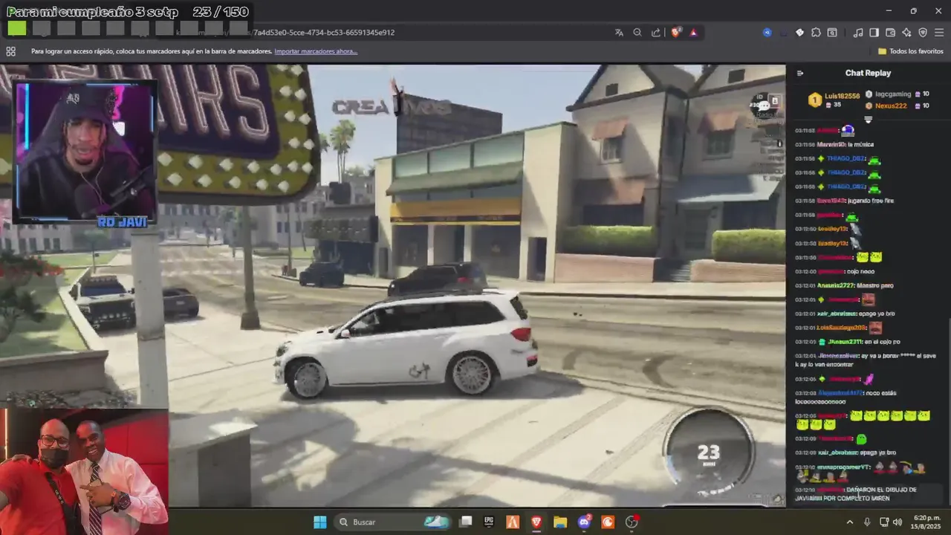Toggle the browser sidebar panel icon
The width and height of the screenshot is (951, 535).
coord(874,33)
